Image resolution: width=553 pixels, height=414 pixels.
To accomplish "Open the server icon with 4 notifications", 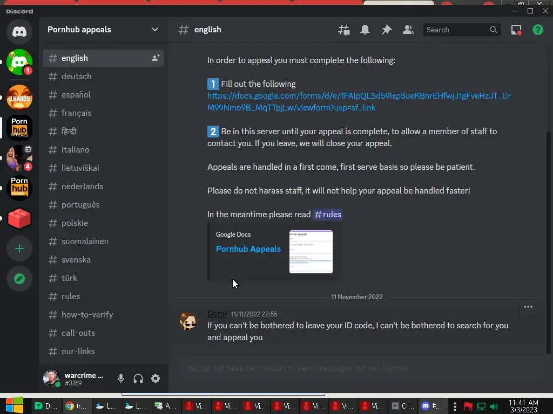I will point(19,158).
